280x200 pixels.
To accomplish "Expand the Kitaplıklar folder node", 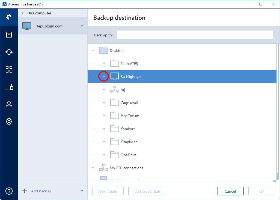I will (104, 142).
